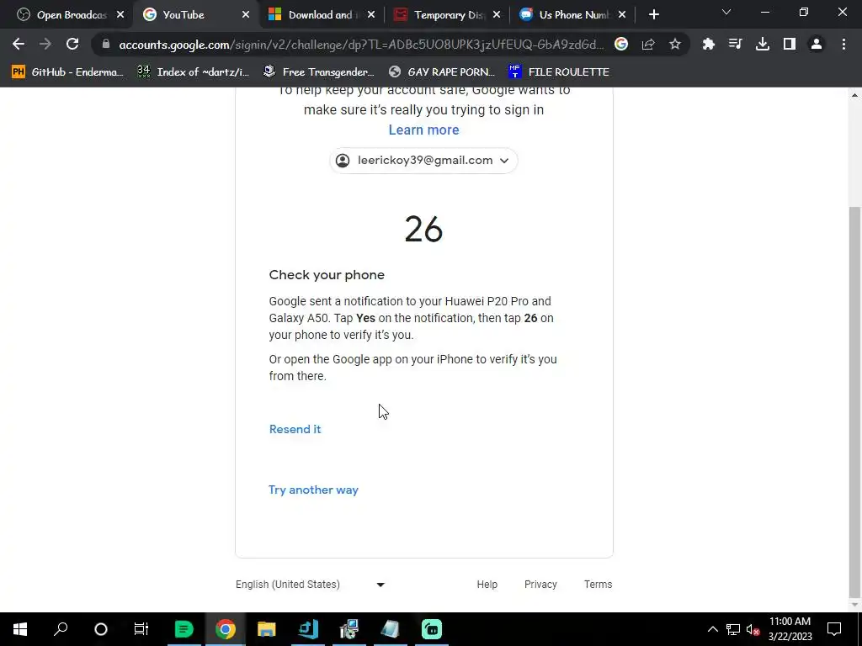Expand the leerickoy39@gmail.com account selector
Screen dimensions: 862x646
click(x=423, y=161)
